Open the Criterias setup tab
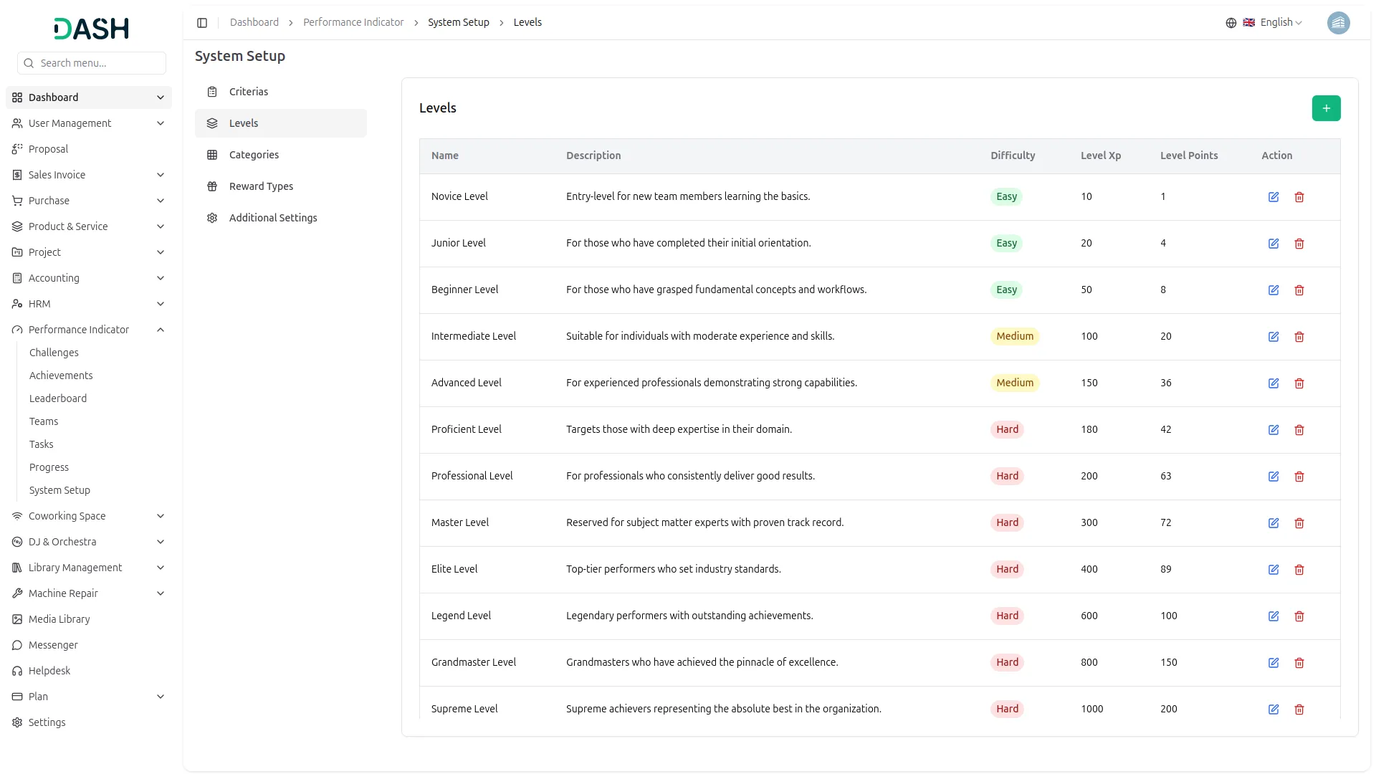 pyautogui.click(x=248, y=92)
